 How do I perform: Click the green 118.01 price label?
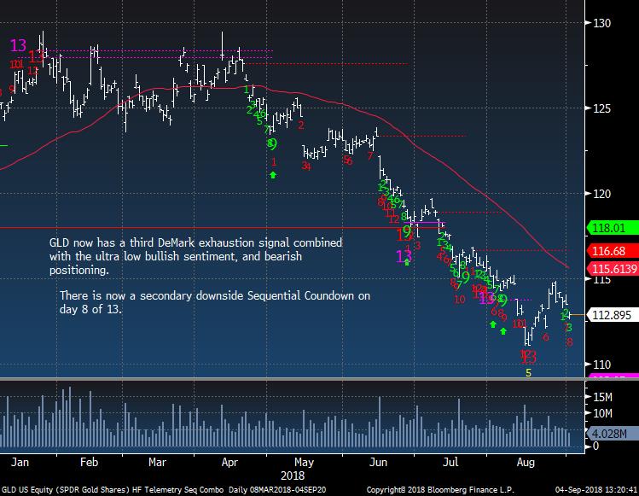(613, 228)
